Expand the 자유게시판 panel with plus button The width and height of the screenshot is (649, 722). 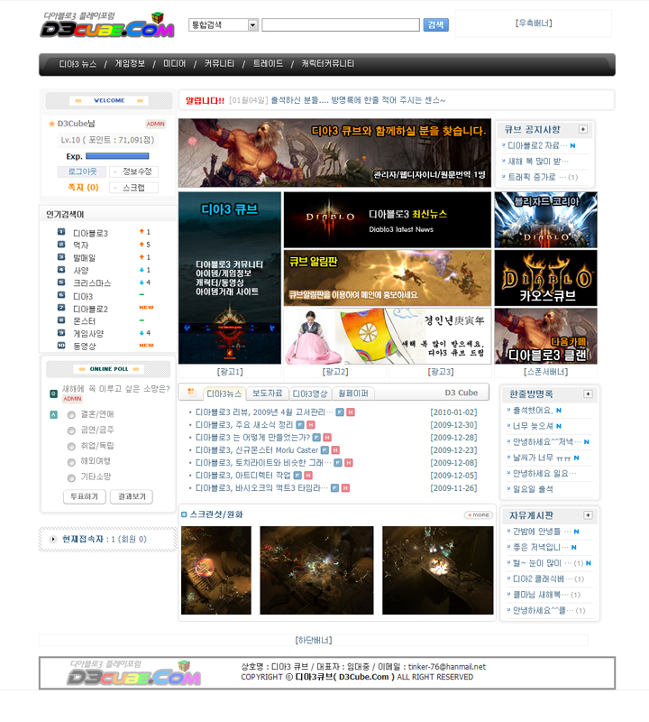pos(588,514)
